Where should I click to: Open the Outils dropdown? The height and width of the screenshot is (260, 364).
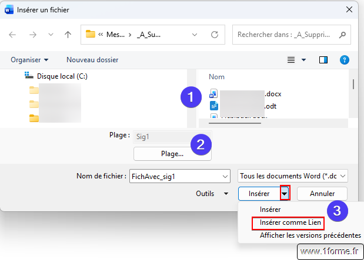212,194
